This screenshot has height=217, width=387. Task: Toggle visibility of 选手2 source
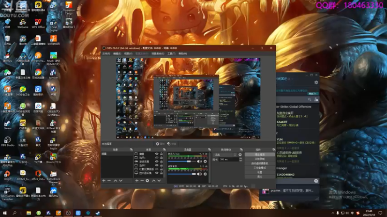tap(156, 165)
